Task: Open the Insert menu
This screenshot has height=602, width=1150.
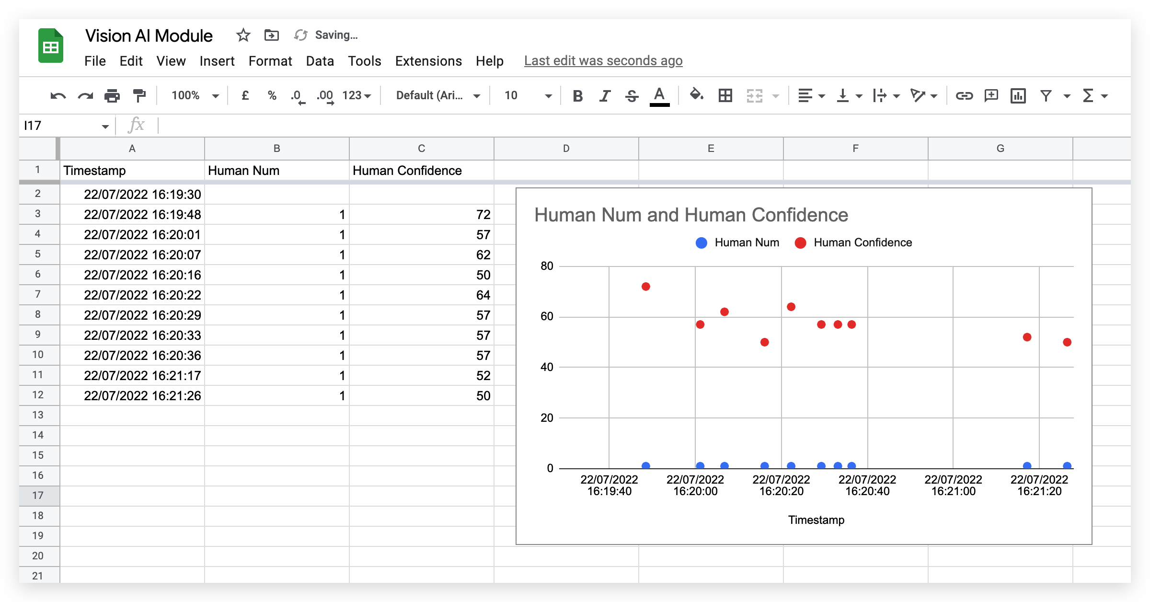Action: [x=217, y=61]
